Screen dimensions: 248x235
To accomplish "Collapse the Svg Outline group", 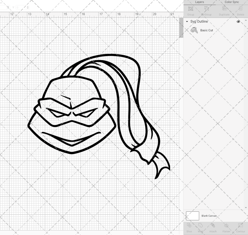I will [x=187, y=22].
